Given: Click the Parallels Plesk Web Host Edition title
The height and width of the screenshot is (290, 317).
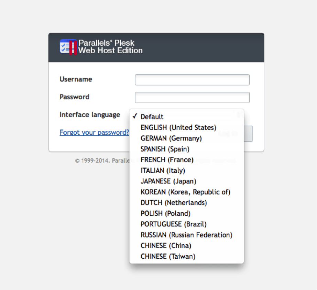Looking at the screenshot, I should click(110, 47).
